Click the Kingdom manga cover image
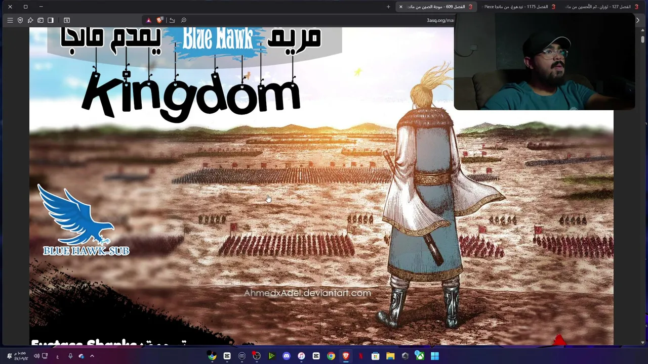The image size is (648, 364). (321, 186)
